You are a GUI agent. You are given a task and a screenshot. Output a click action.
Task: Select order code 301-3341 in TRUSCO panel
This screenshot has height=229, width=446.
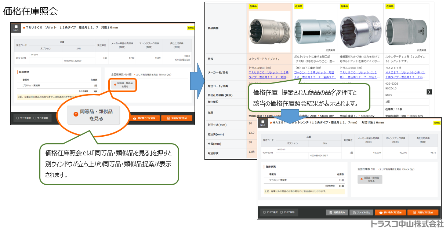pos(21,58)
